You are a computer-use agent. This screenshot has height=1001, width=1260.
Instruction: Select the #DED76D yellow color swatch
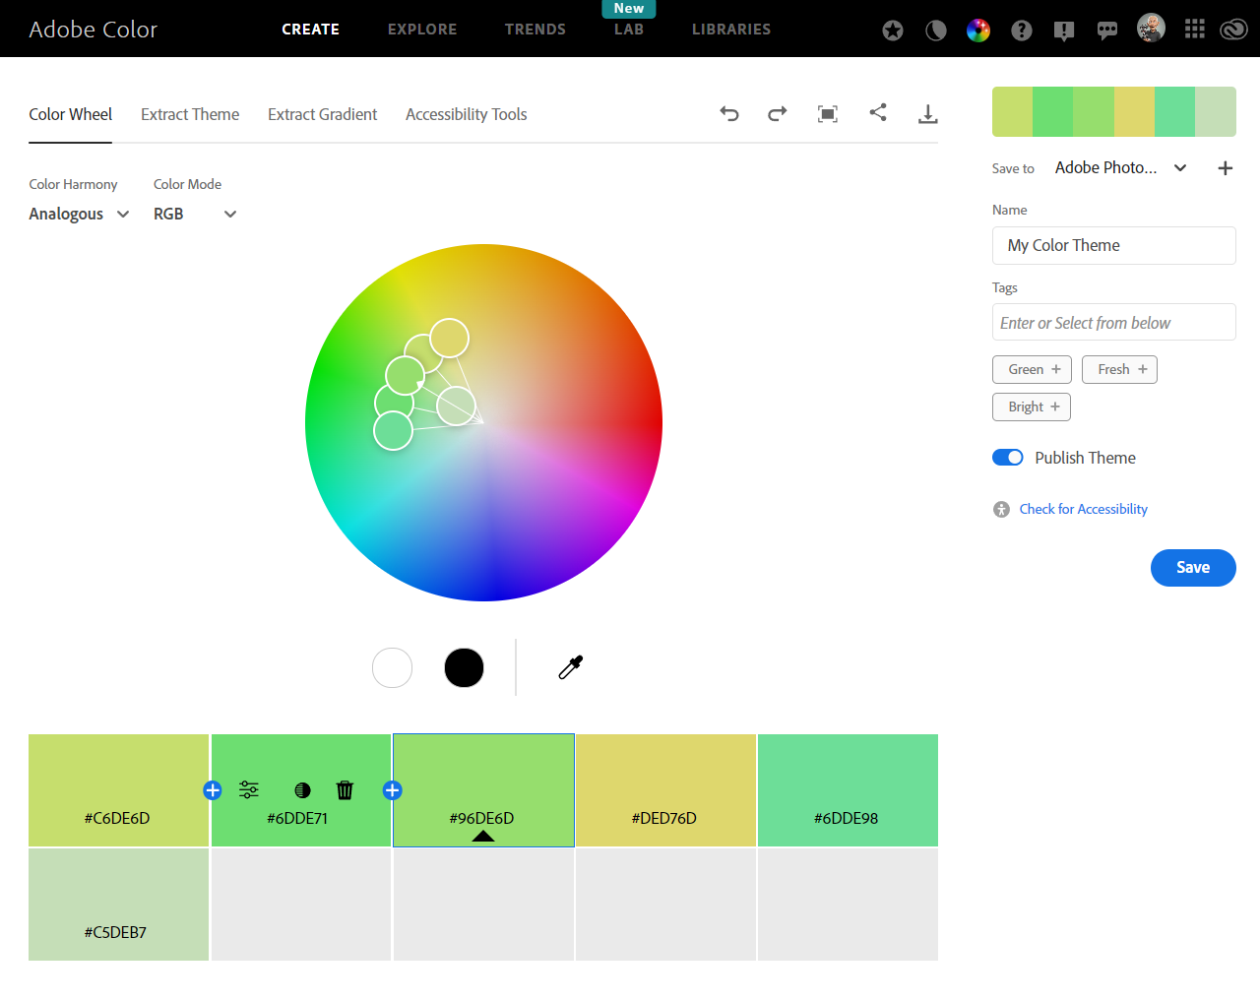pyautogui.click(x=665, y=789)
